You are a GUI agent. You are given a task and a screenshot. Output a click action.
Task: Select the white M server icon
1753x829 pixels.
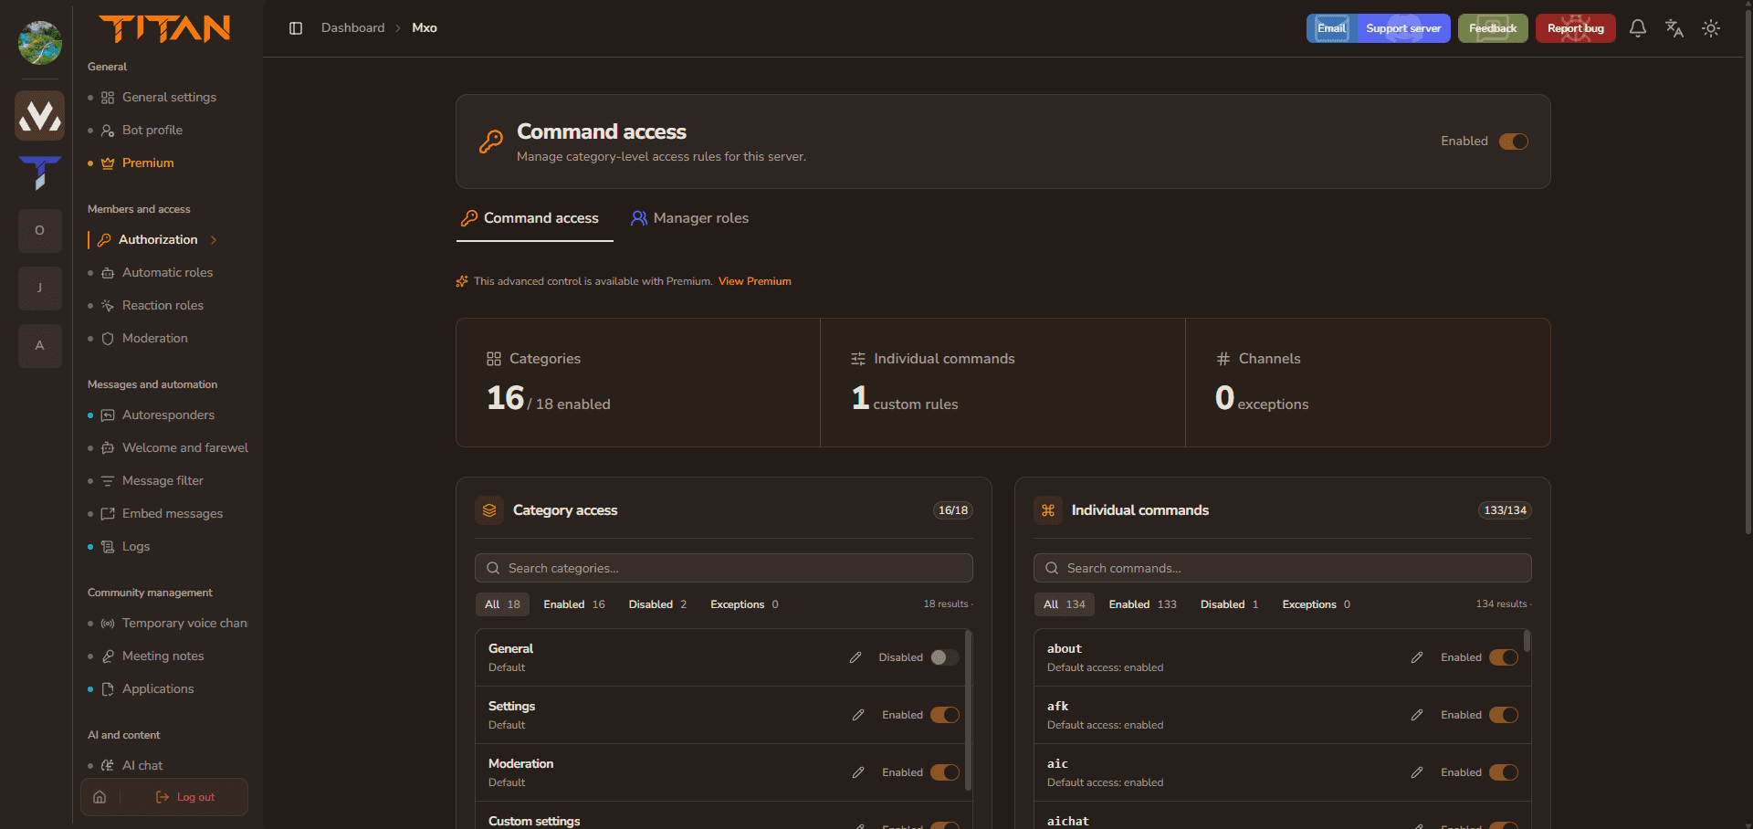(x=40, y=115)
